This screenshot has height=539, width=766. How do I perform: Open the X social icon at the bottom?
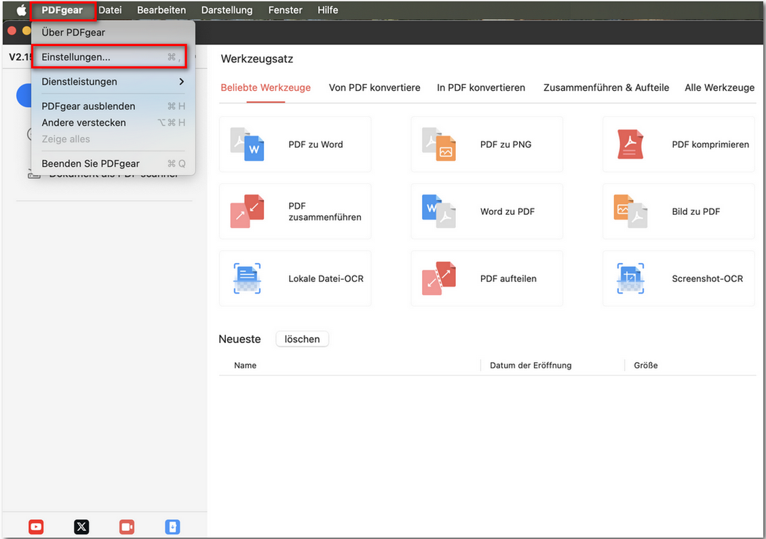[x=81, y=526]
